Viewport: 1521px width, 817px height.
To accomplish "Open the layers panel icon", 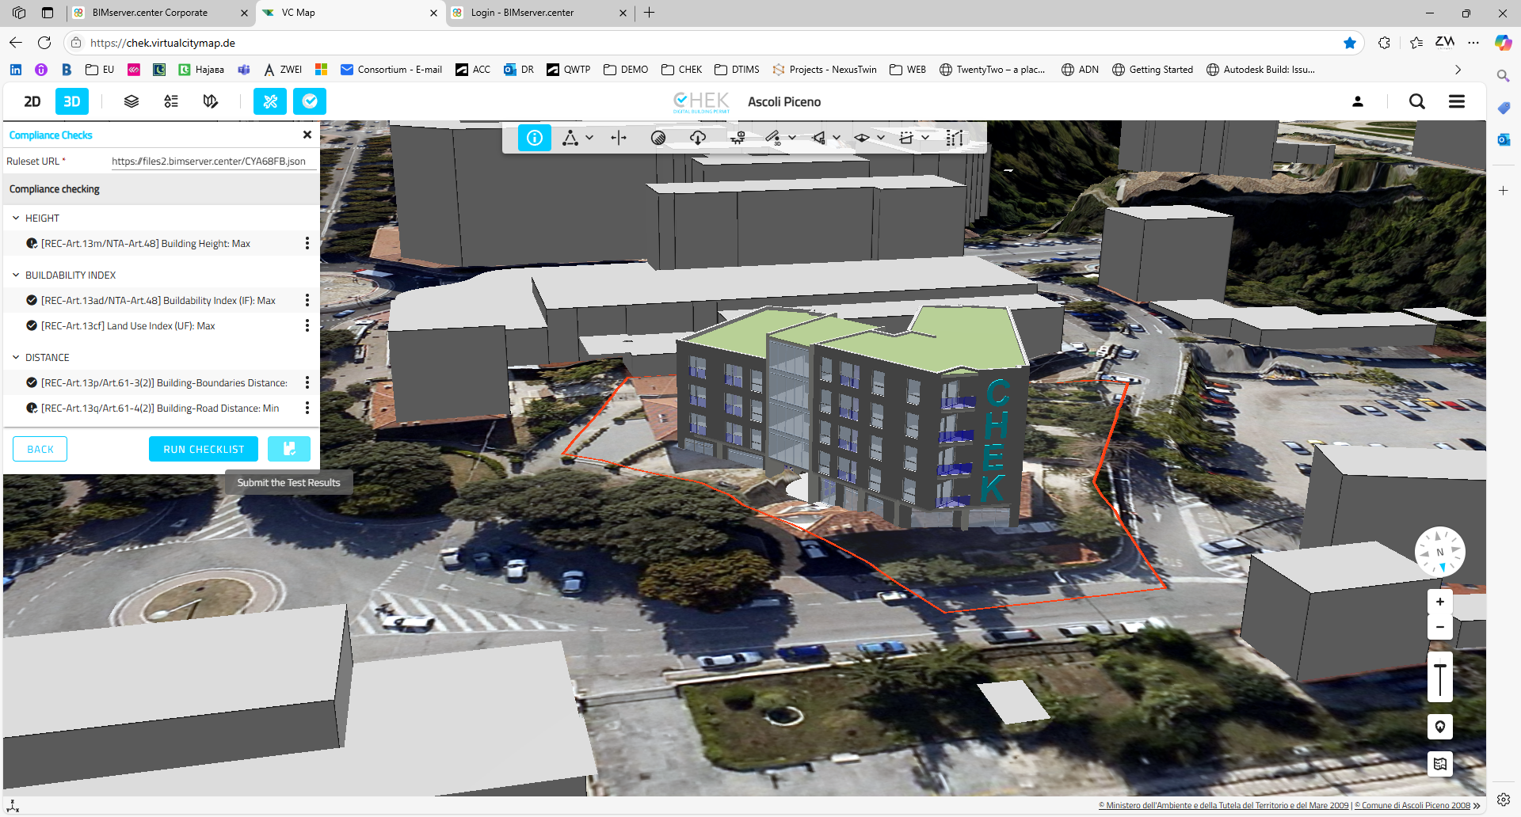I will point(132,101).
